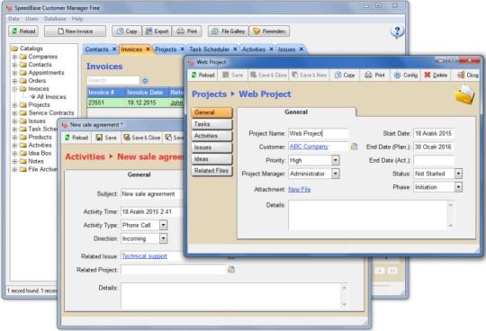
Task: Open the Database menu
Action: pos(55,19)
